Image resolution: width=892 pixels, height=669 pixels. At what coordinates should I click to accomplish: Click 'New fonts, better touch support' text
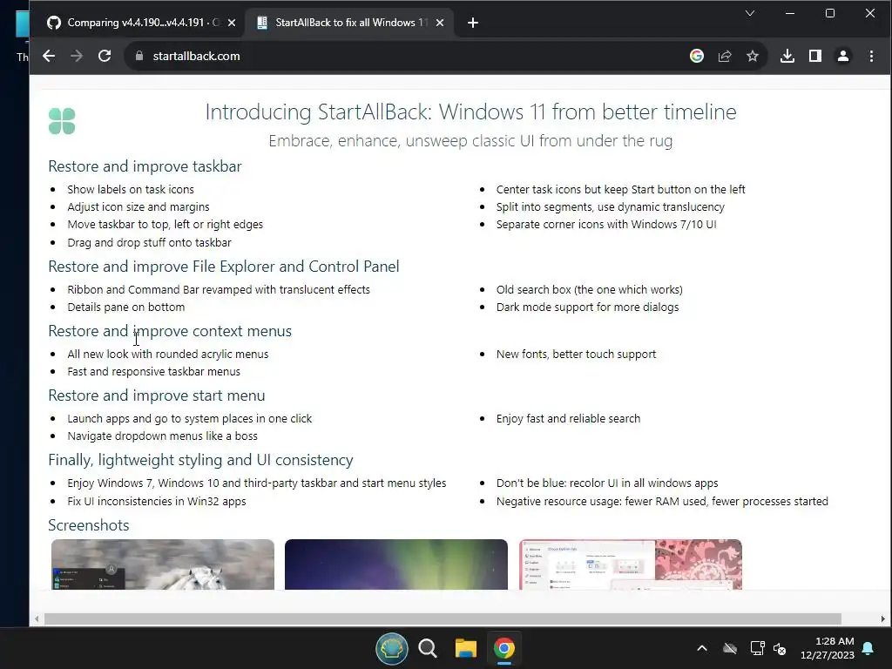(x=576, y=355)
